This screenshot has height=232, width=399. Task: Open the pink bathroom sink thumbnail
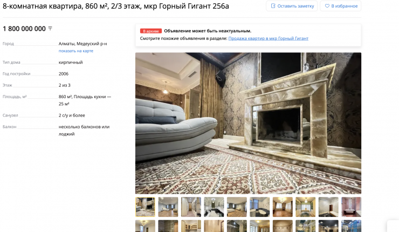(351, 207)
